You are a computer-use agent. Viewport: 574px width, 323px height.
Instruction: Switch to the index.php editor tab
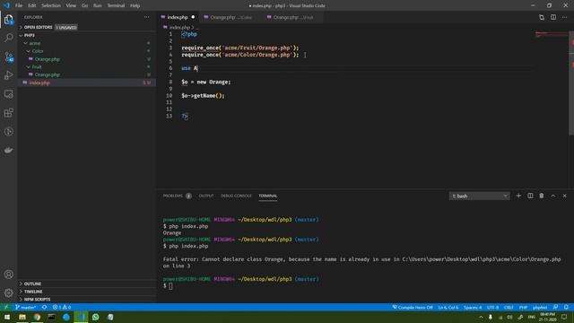178,17
